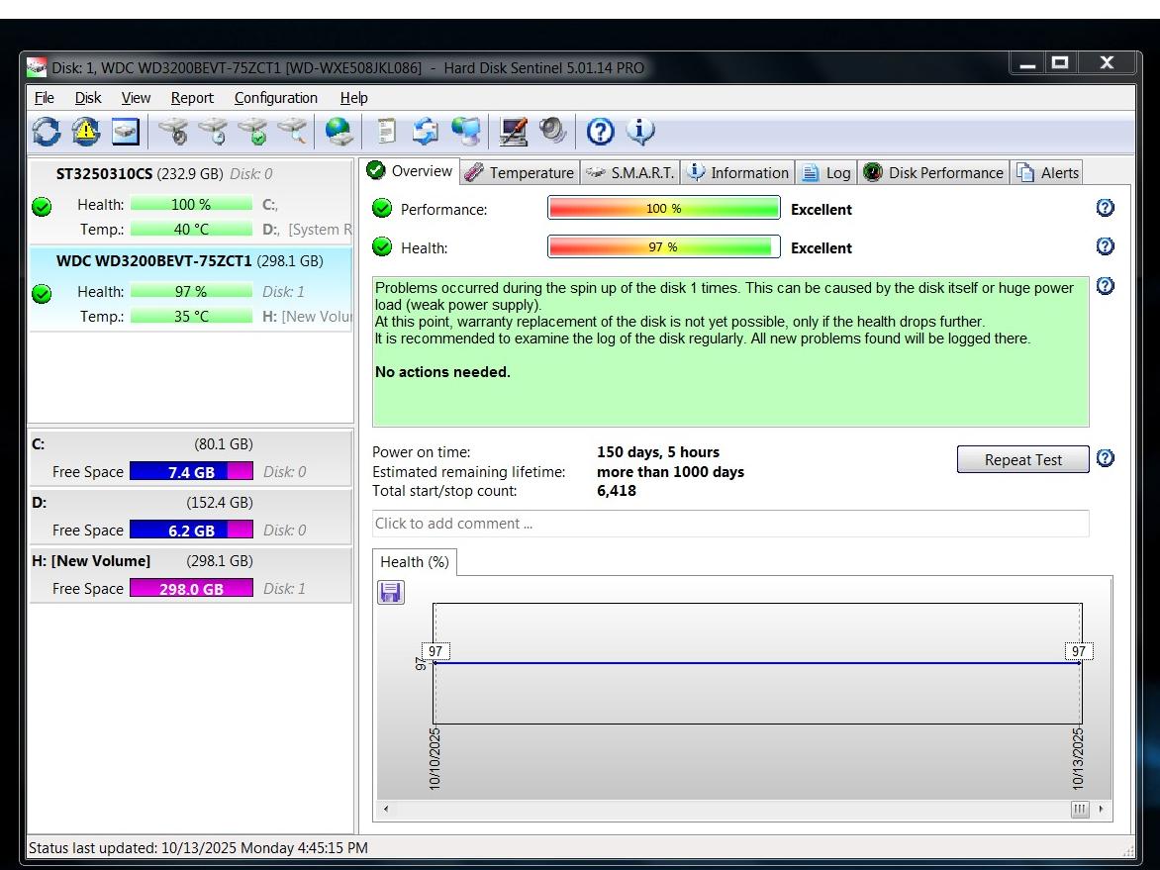Click the comment input field
This screenshot has height=870, width=1160.
(x=729, y=524)
